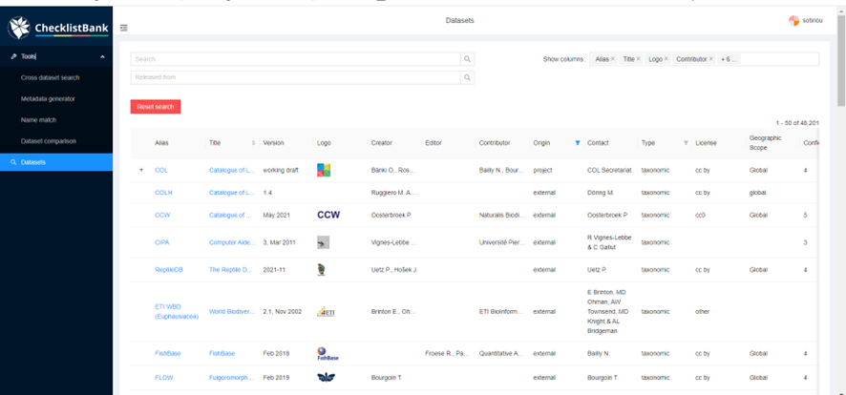The height and width of the screenshot is (395, 846).
Task: Click the ReptileDB logo thumbnail
Action: (321, 270)
